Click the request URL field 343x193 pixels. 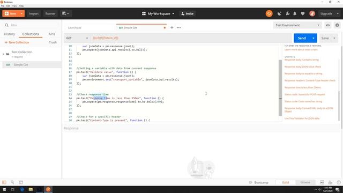coord(191,38)
